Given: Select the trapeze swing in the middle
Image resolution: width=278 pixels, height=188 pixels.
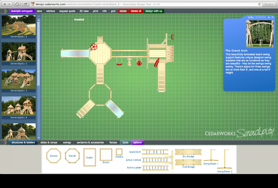Looking at the screenshot, I should tap(129, 62).
